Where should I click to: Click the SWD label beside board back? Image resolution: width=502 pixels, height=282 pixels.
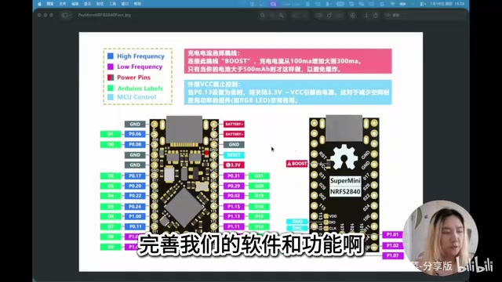click(297, 222)
